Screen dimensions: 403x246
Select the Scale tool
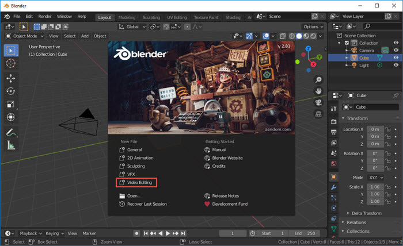11,104
